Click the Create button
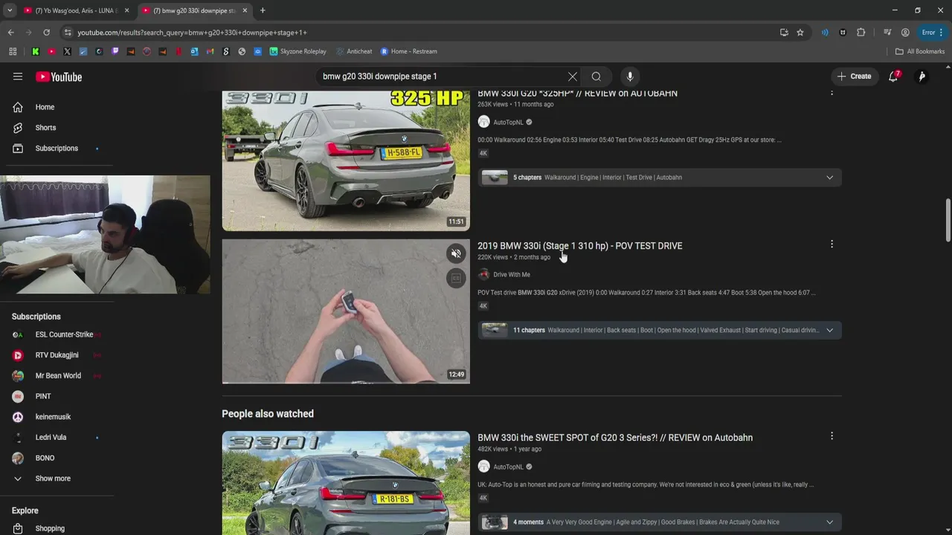This screenshot has width=952, height=535. point(854,77)
